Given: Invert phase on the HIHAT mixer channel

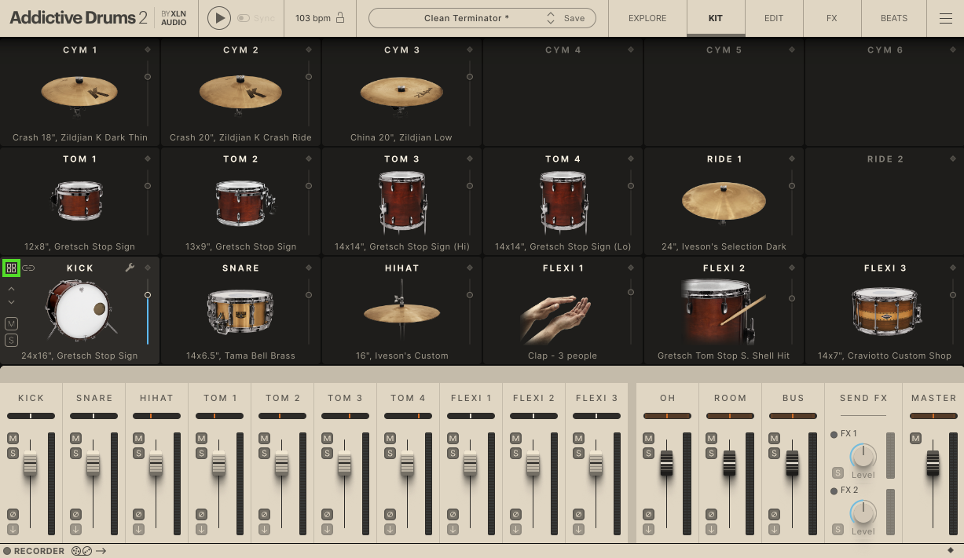Looking at the screenshot, I should [138, 515].
